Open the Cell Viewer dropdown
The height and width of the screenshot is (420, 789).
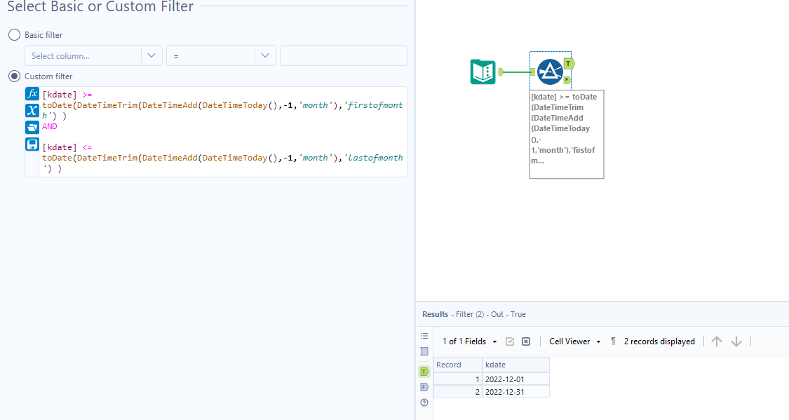574,341
